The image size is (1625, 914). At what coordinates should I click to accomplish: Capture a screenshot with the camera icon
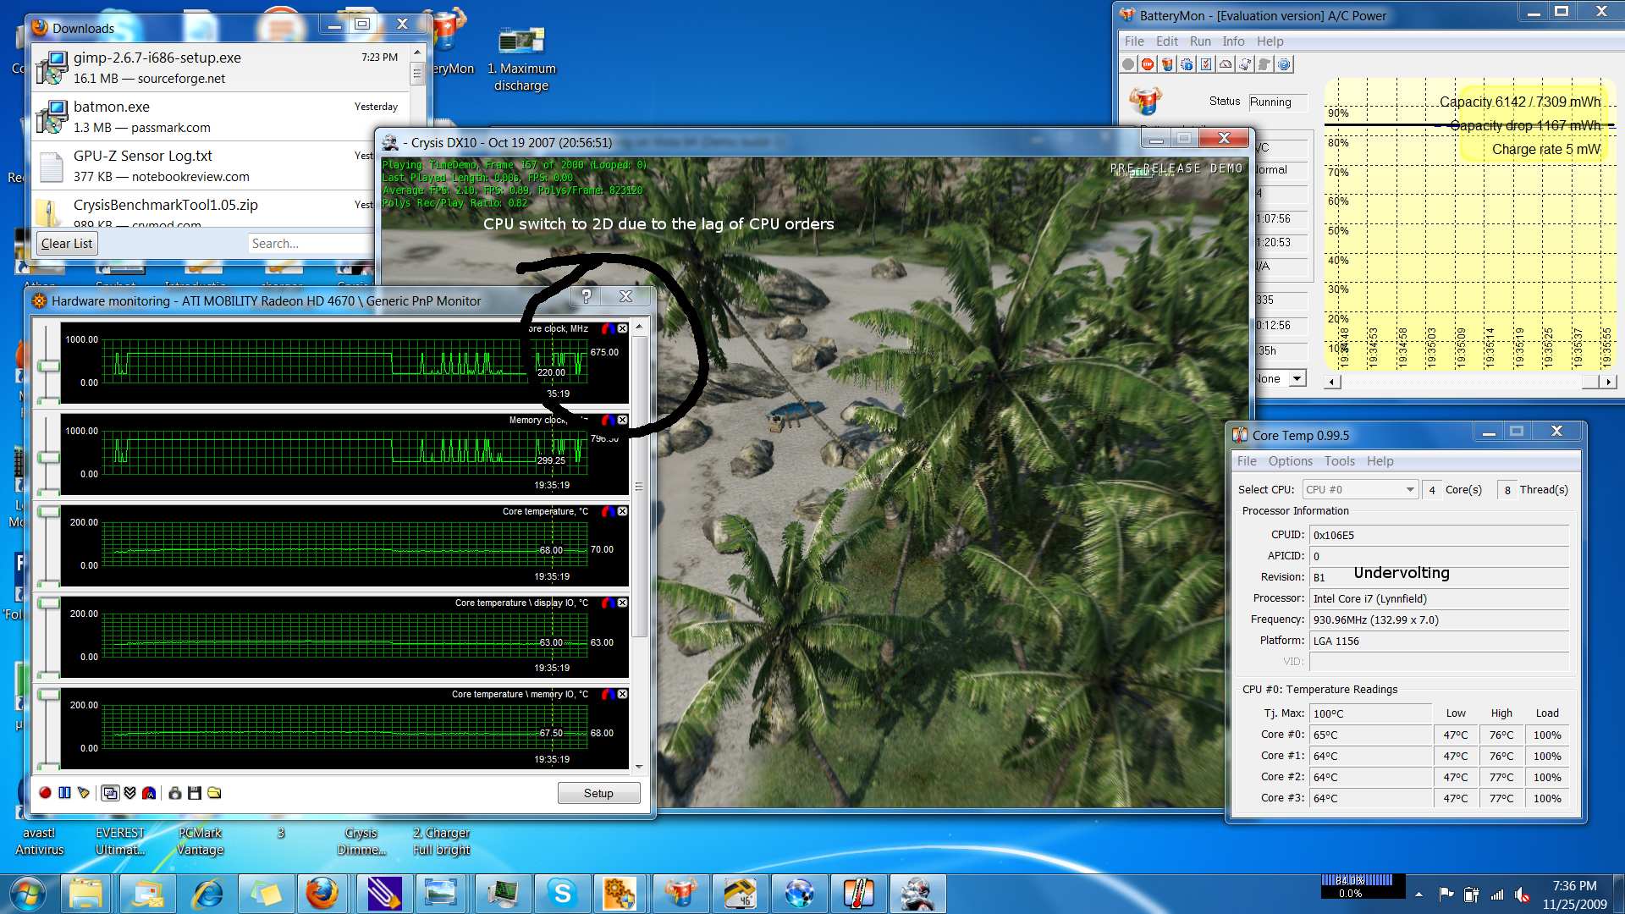pos(175,793)
